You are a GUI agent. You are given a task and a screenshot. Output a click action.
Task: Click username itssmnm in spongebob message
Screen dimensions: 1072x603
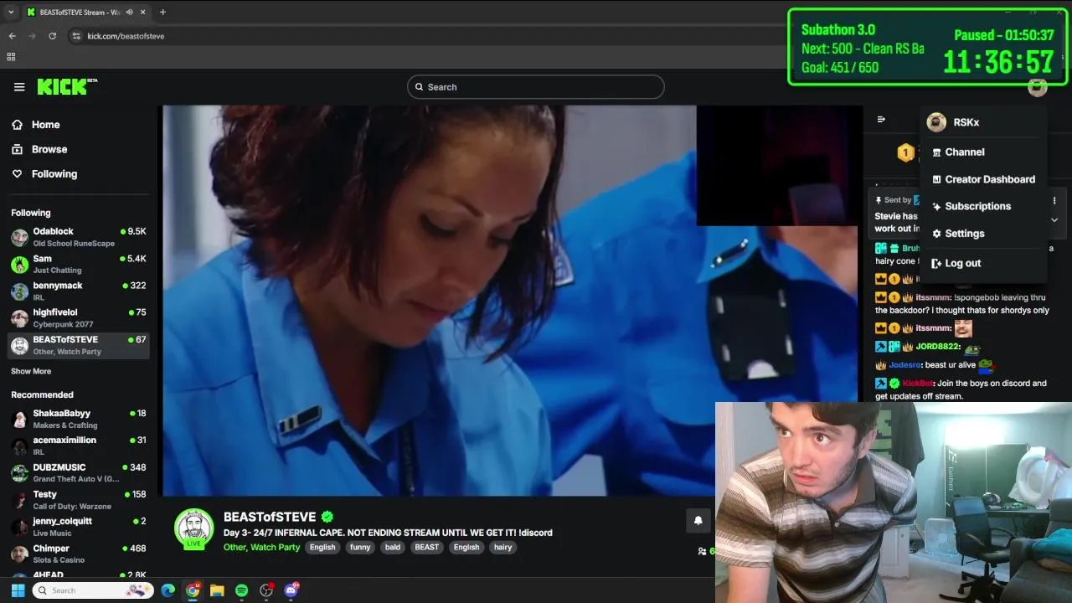click(x=933, y=297)
